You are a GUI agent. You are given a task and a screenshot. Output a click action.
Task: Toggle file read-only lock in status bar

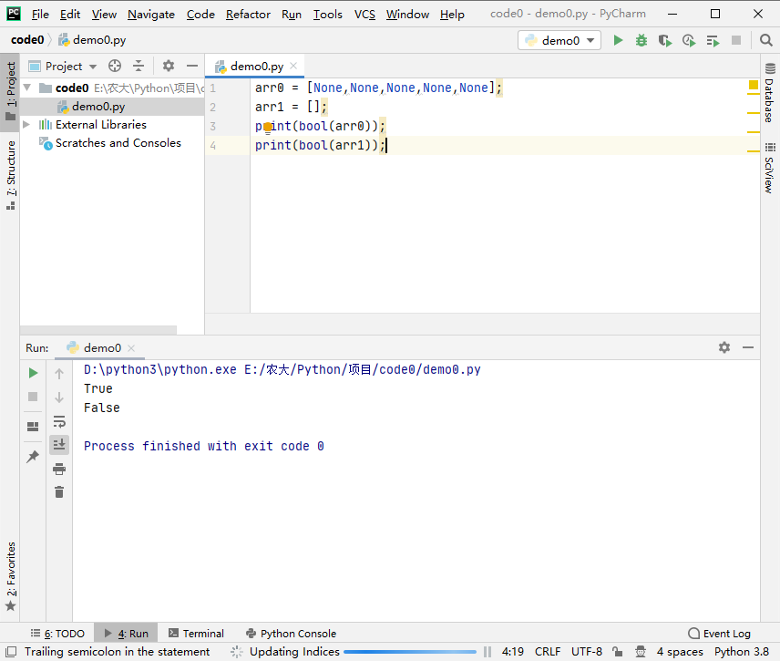pyautogui.click(x=617, y=652)
